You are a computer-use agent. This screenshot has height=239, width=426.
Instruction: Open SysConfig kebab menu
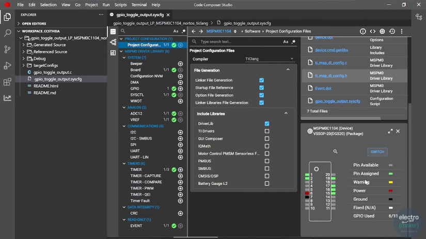(402, 31)
